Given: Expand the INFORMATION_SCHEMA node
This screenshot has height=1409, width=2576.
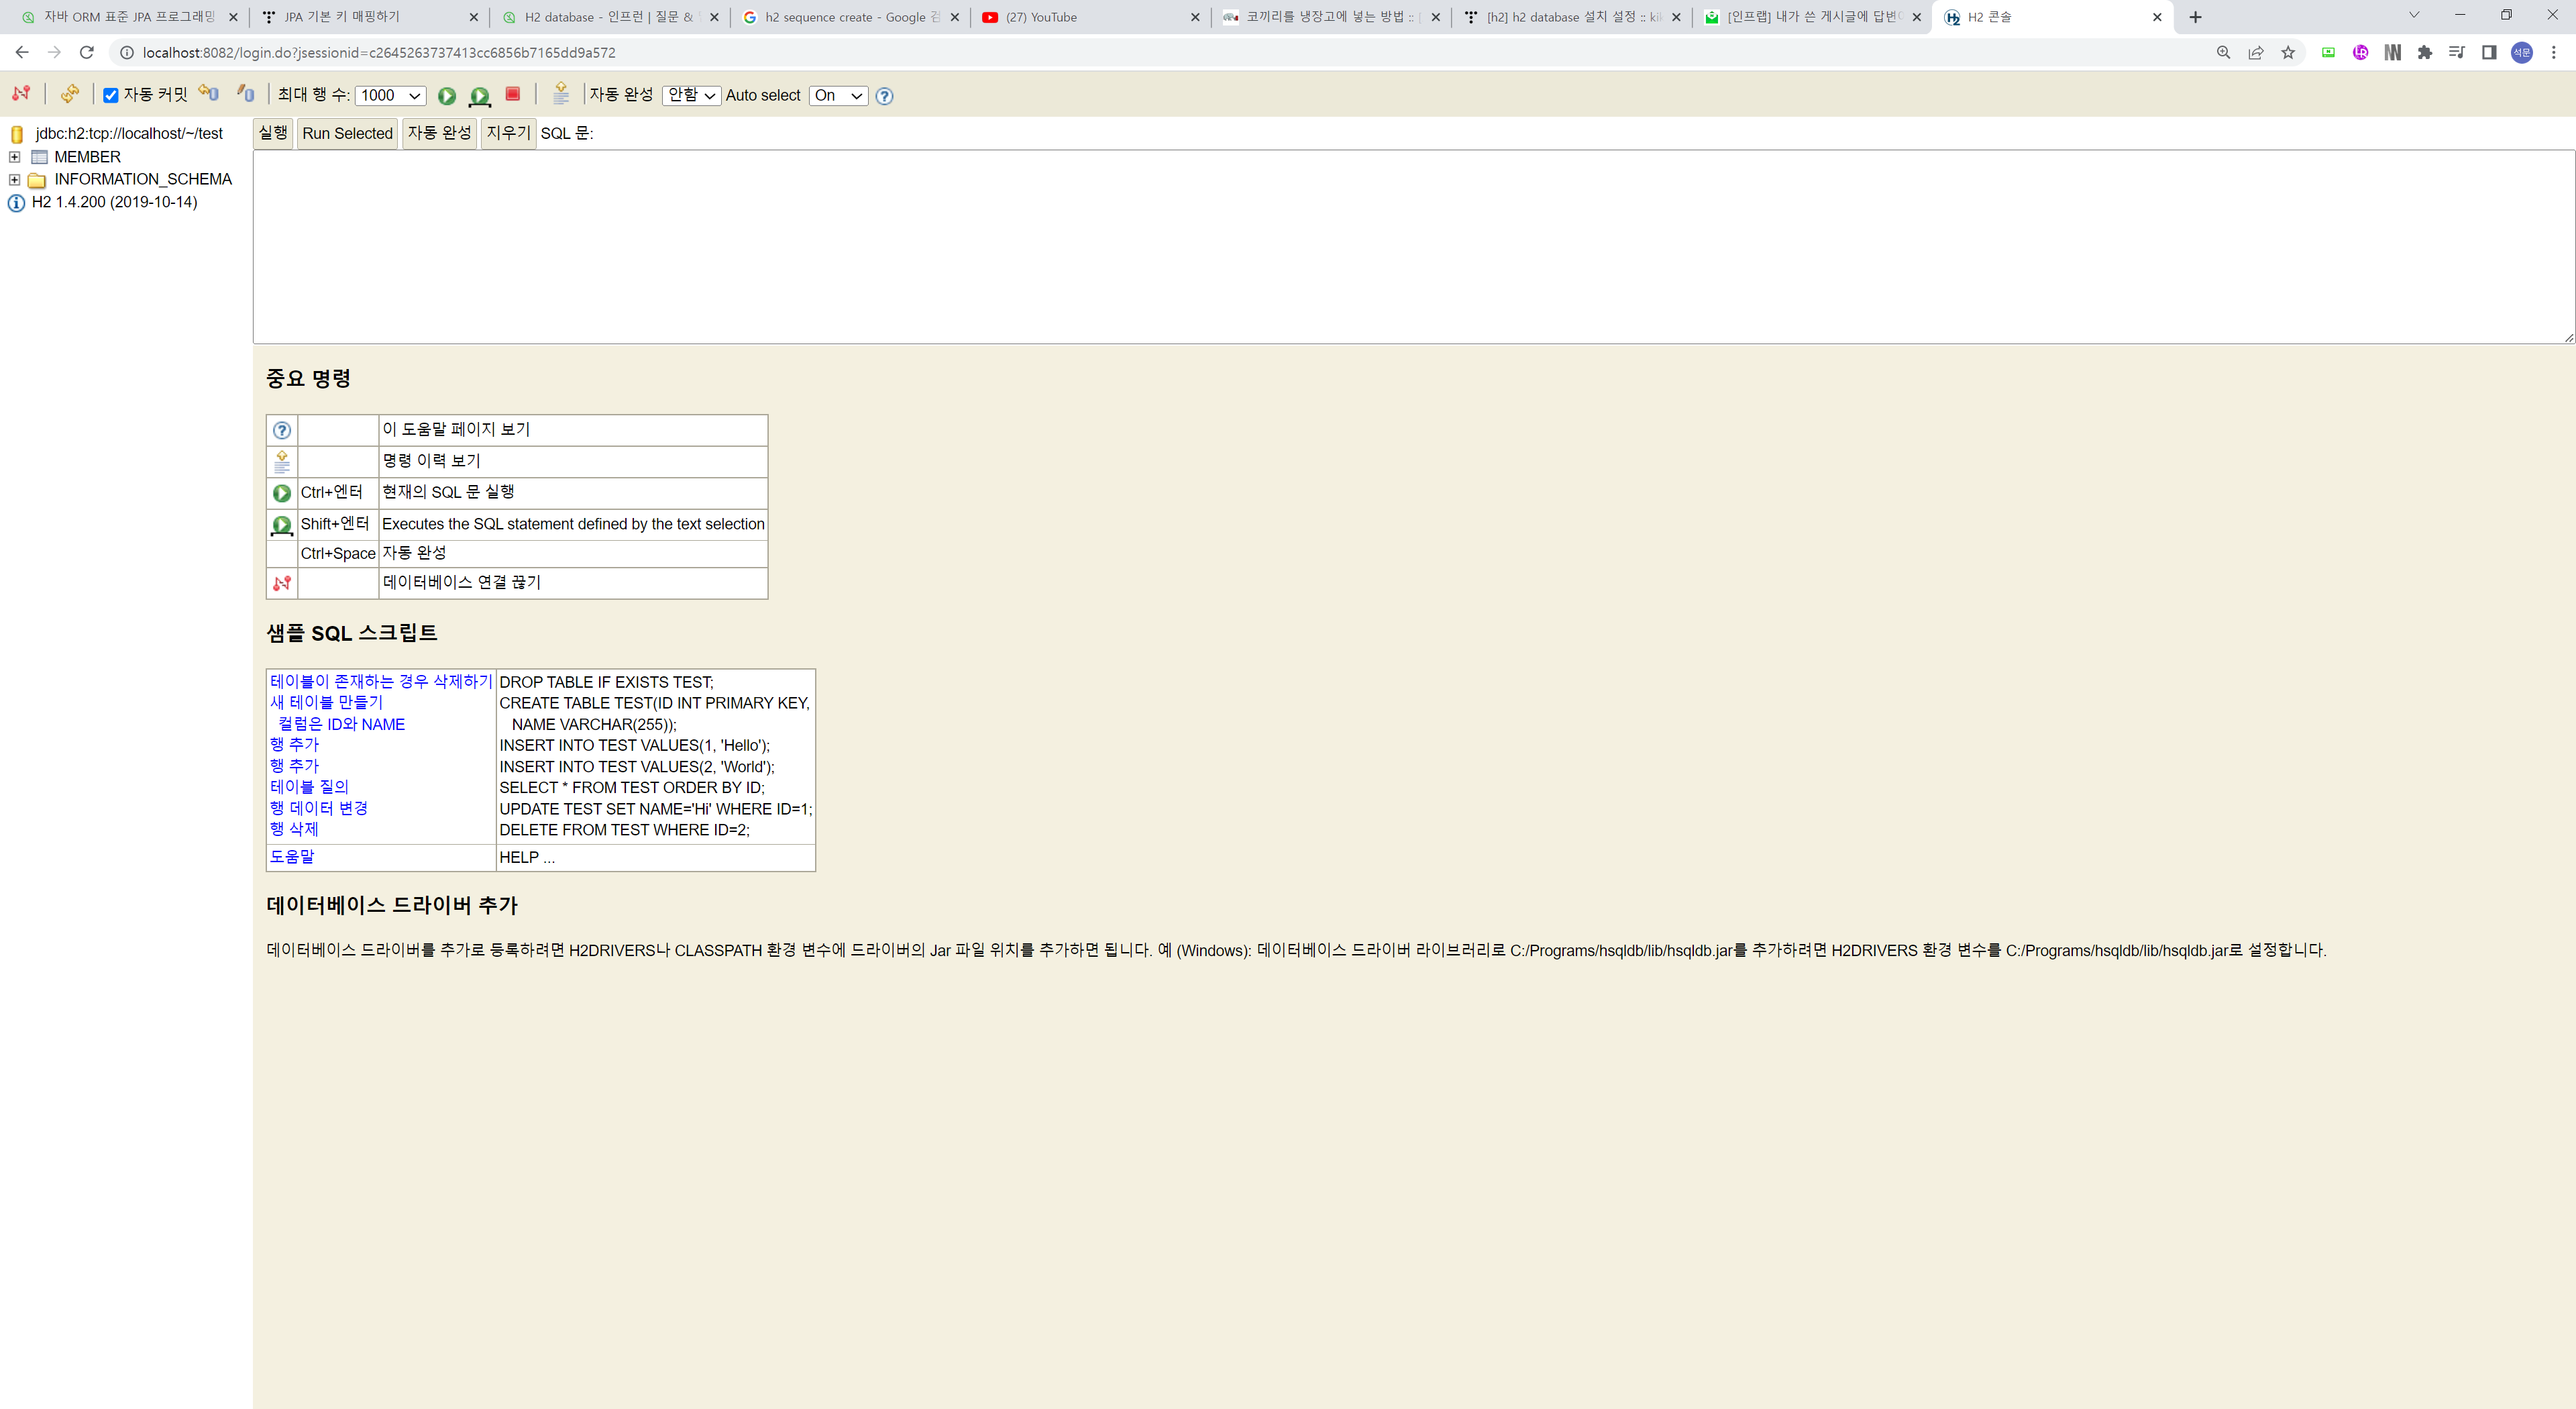Looking at the screenshot, I should [14, 180].
